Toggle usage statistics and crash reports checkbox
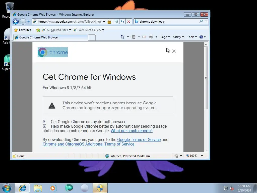257x193 pixels. click(x=44, y=126)
